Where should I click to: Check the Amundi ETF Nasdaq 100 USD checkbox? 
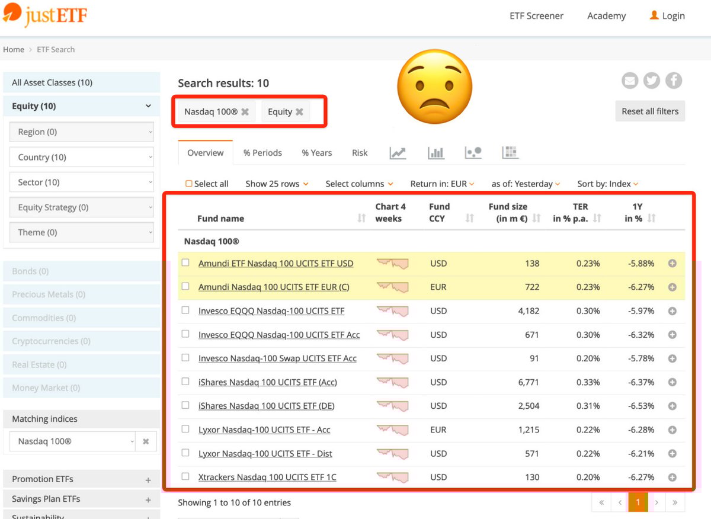185,262
